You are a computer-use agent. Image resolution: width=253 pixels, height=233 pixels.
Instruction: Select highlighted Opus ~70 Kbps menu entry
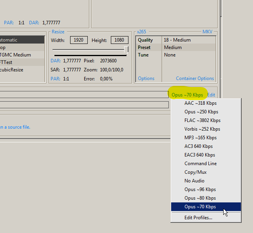tap(206, 207)
